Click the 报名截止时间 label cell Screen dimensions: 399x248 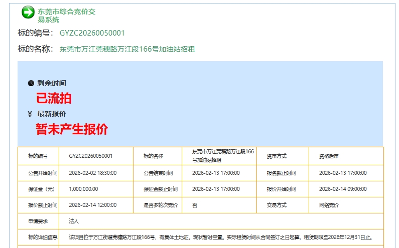click(x=281, y=173)
